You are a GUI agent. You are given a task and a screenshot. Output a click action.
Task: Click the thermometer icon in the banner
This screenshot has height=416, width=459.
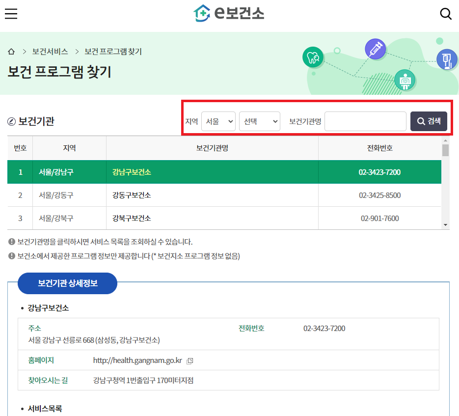[x=447, y=59]
